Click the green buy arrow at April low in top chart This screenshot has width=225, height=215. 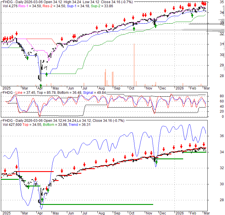click(x=41, y=85)
